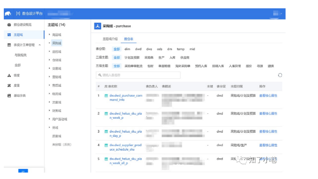Filter 二级主题 by 计划及预算
Image resolution: width=318 pixels, height=179 pixels.
[x=132, y=58]
